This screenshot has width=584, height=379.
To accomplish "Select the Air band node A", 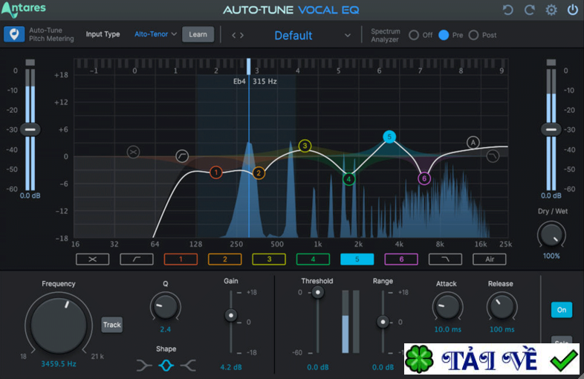I will 473,143.
